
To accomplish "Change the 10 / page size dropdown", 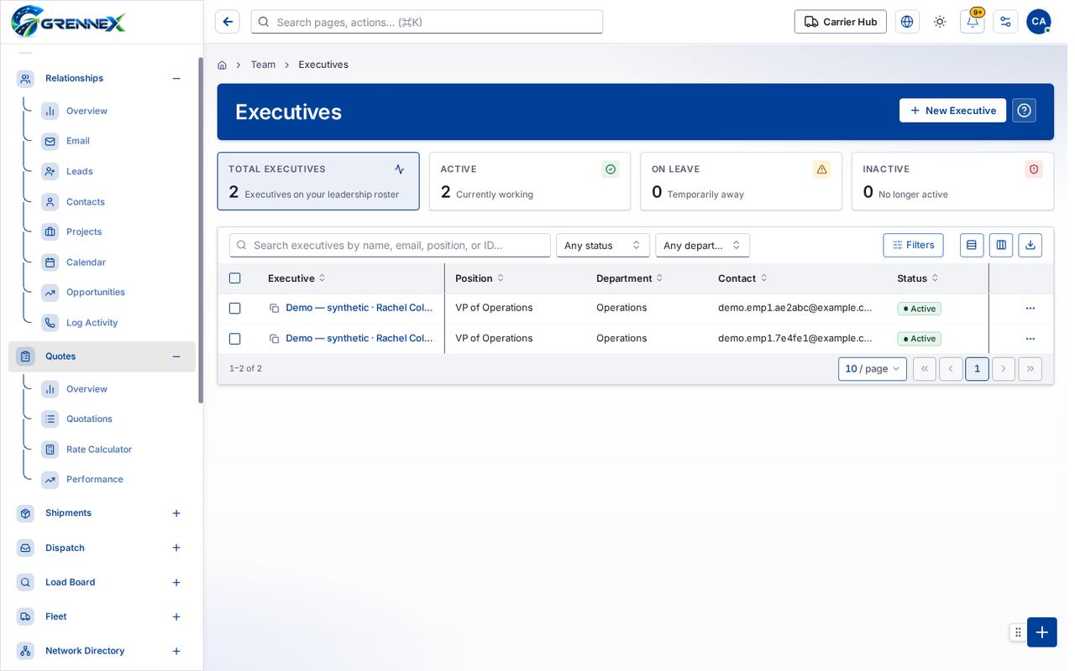I will tap(873, 369).
